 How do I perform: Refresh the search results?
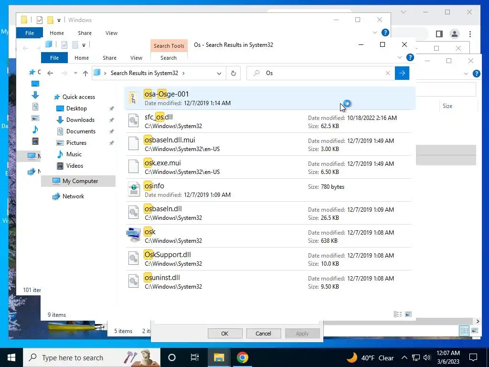(x=233, y=73)
